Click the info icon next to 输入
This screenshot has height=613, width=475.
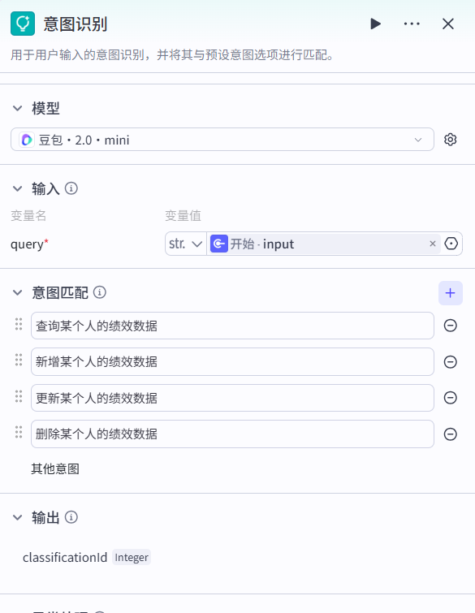(x=71, y=188)
